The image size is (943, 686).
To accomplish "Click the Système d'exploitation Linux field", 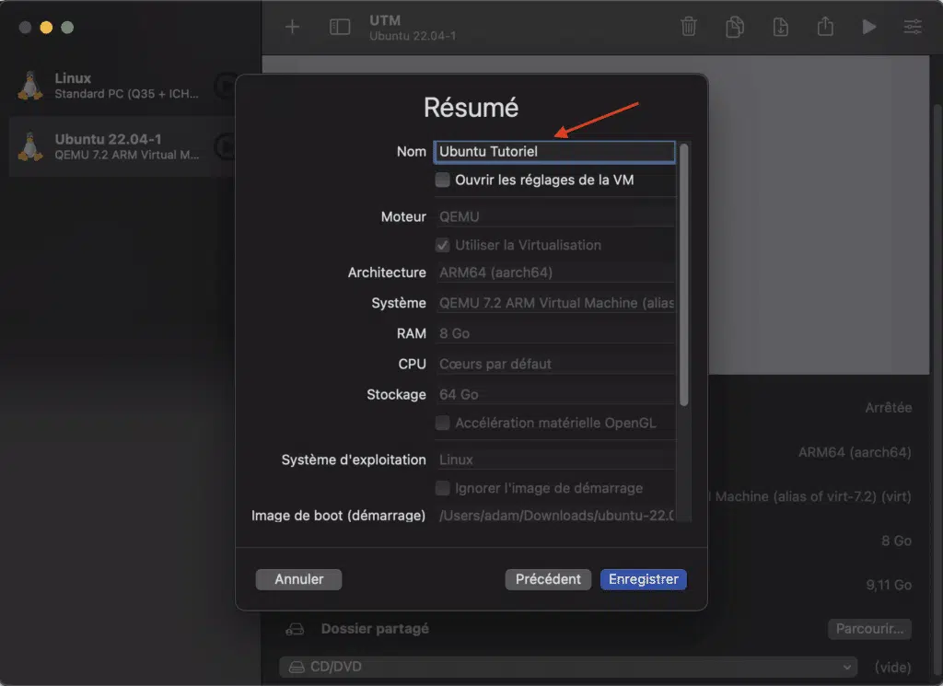I will click(554, 459).
